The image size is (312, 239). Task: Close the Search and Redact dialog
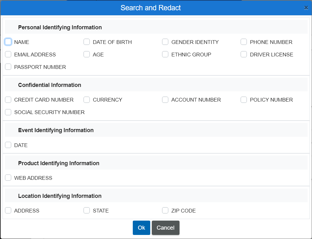coord(306,8)
